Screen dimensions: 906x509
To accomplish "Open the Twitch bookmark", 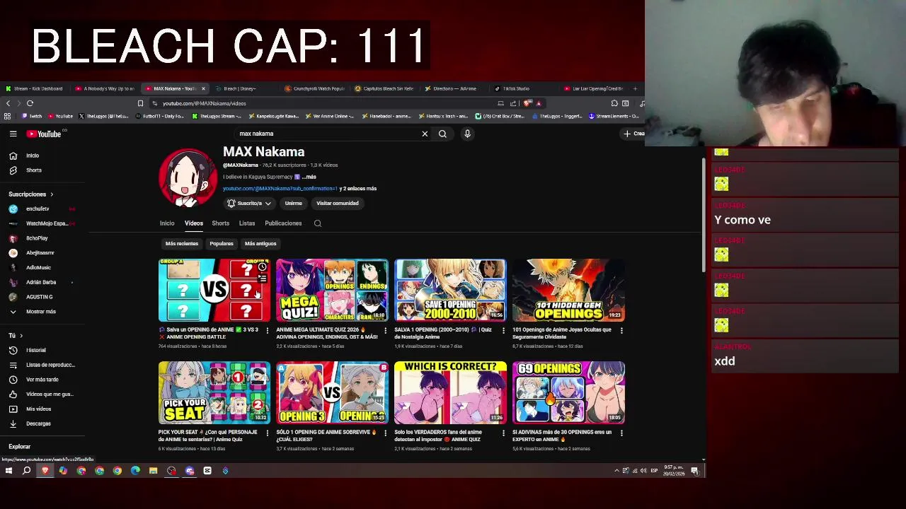I will tap(32, 116).
